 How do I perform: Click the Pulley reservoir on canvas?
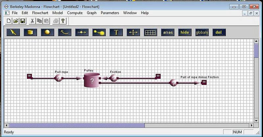92,80
